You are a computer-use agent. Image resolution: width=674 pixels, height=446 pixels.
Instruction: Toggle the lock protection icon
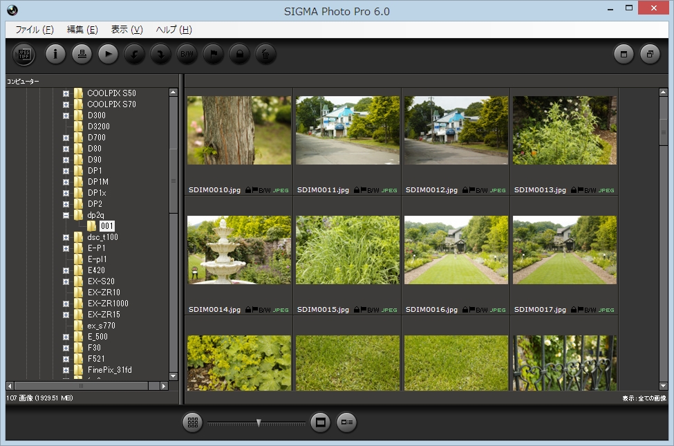[x=239, y=55]
